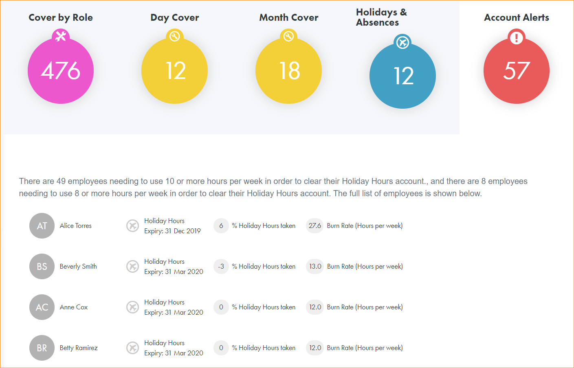Click Alice Torres' 27.6 burn rate badge

point(314,226)
